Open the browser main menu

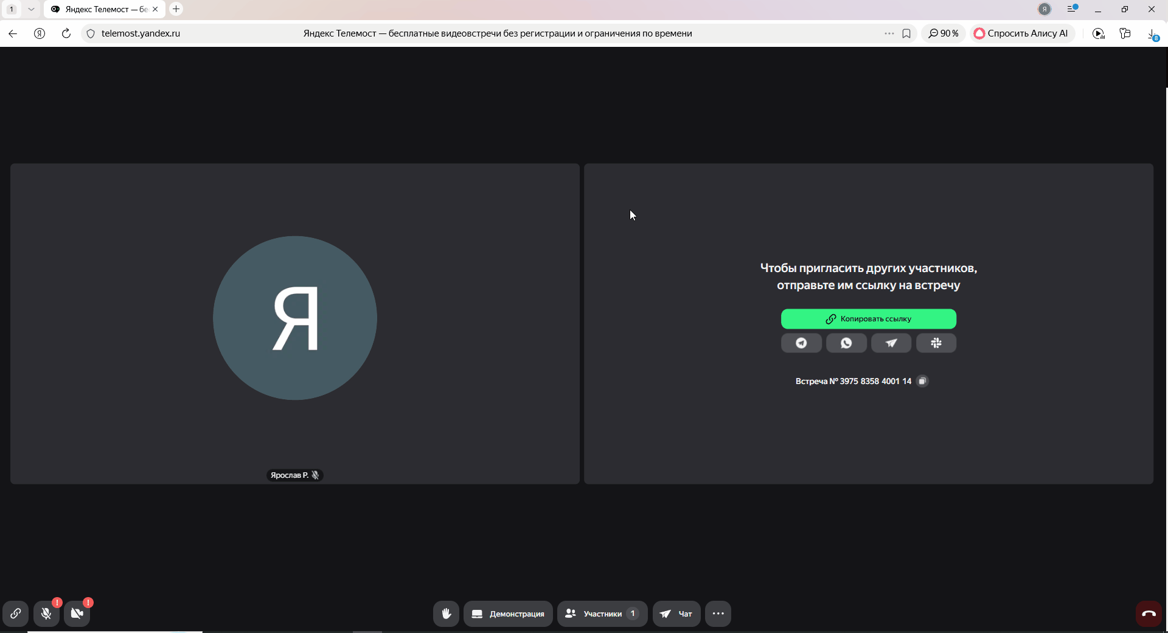(x=1072, y=9)
